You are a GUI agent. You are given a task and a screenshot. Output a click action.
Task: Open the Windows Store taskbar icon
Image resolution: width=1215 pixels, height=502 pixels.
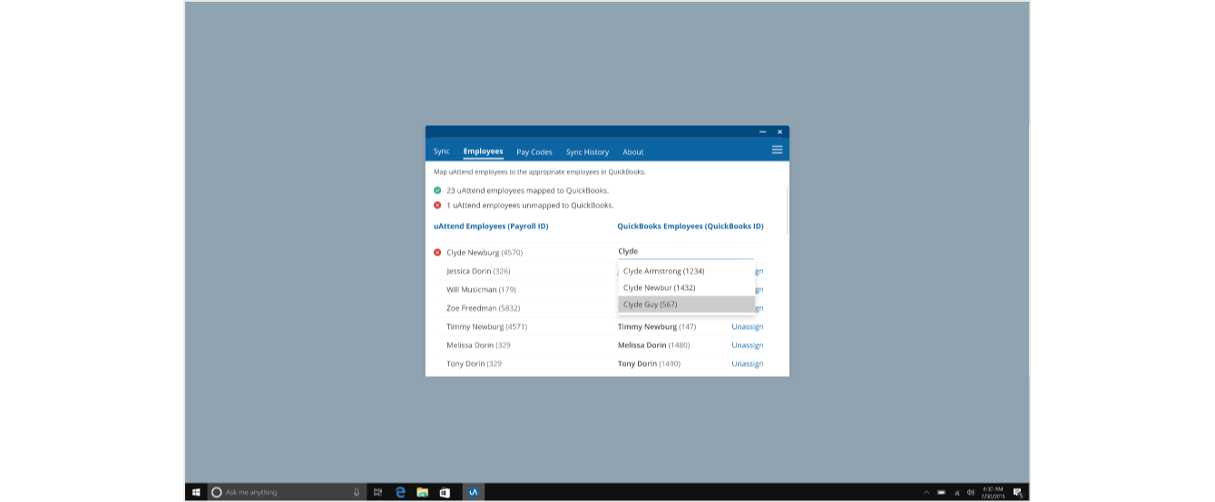[445, 492]
